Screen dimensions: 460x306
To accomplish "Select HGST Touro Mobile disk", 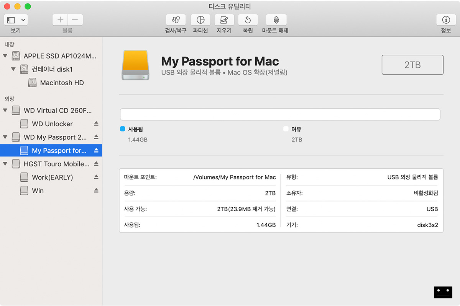I will [51, 164].
